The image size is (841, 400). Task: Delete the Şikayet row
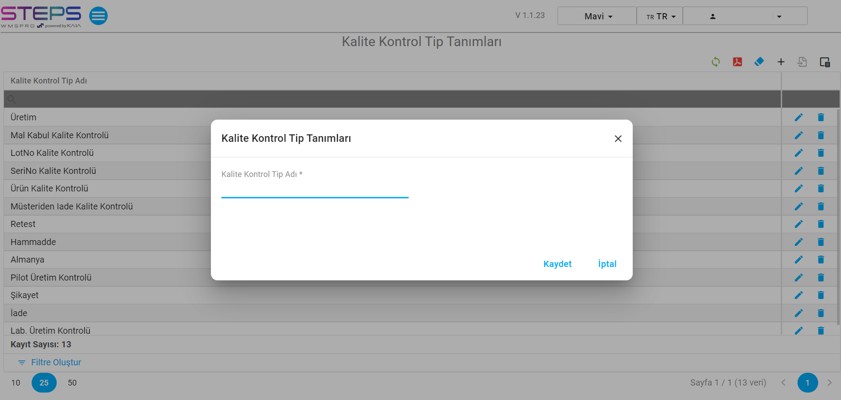coord(821,295)
